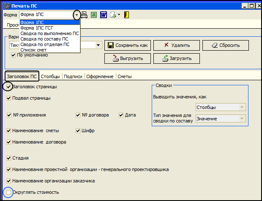The width and height of the screenshot is (262, 201).
Task: Switch to the Заголовок ПС tab
Action: point(22,76)
